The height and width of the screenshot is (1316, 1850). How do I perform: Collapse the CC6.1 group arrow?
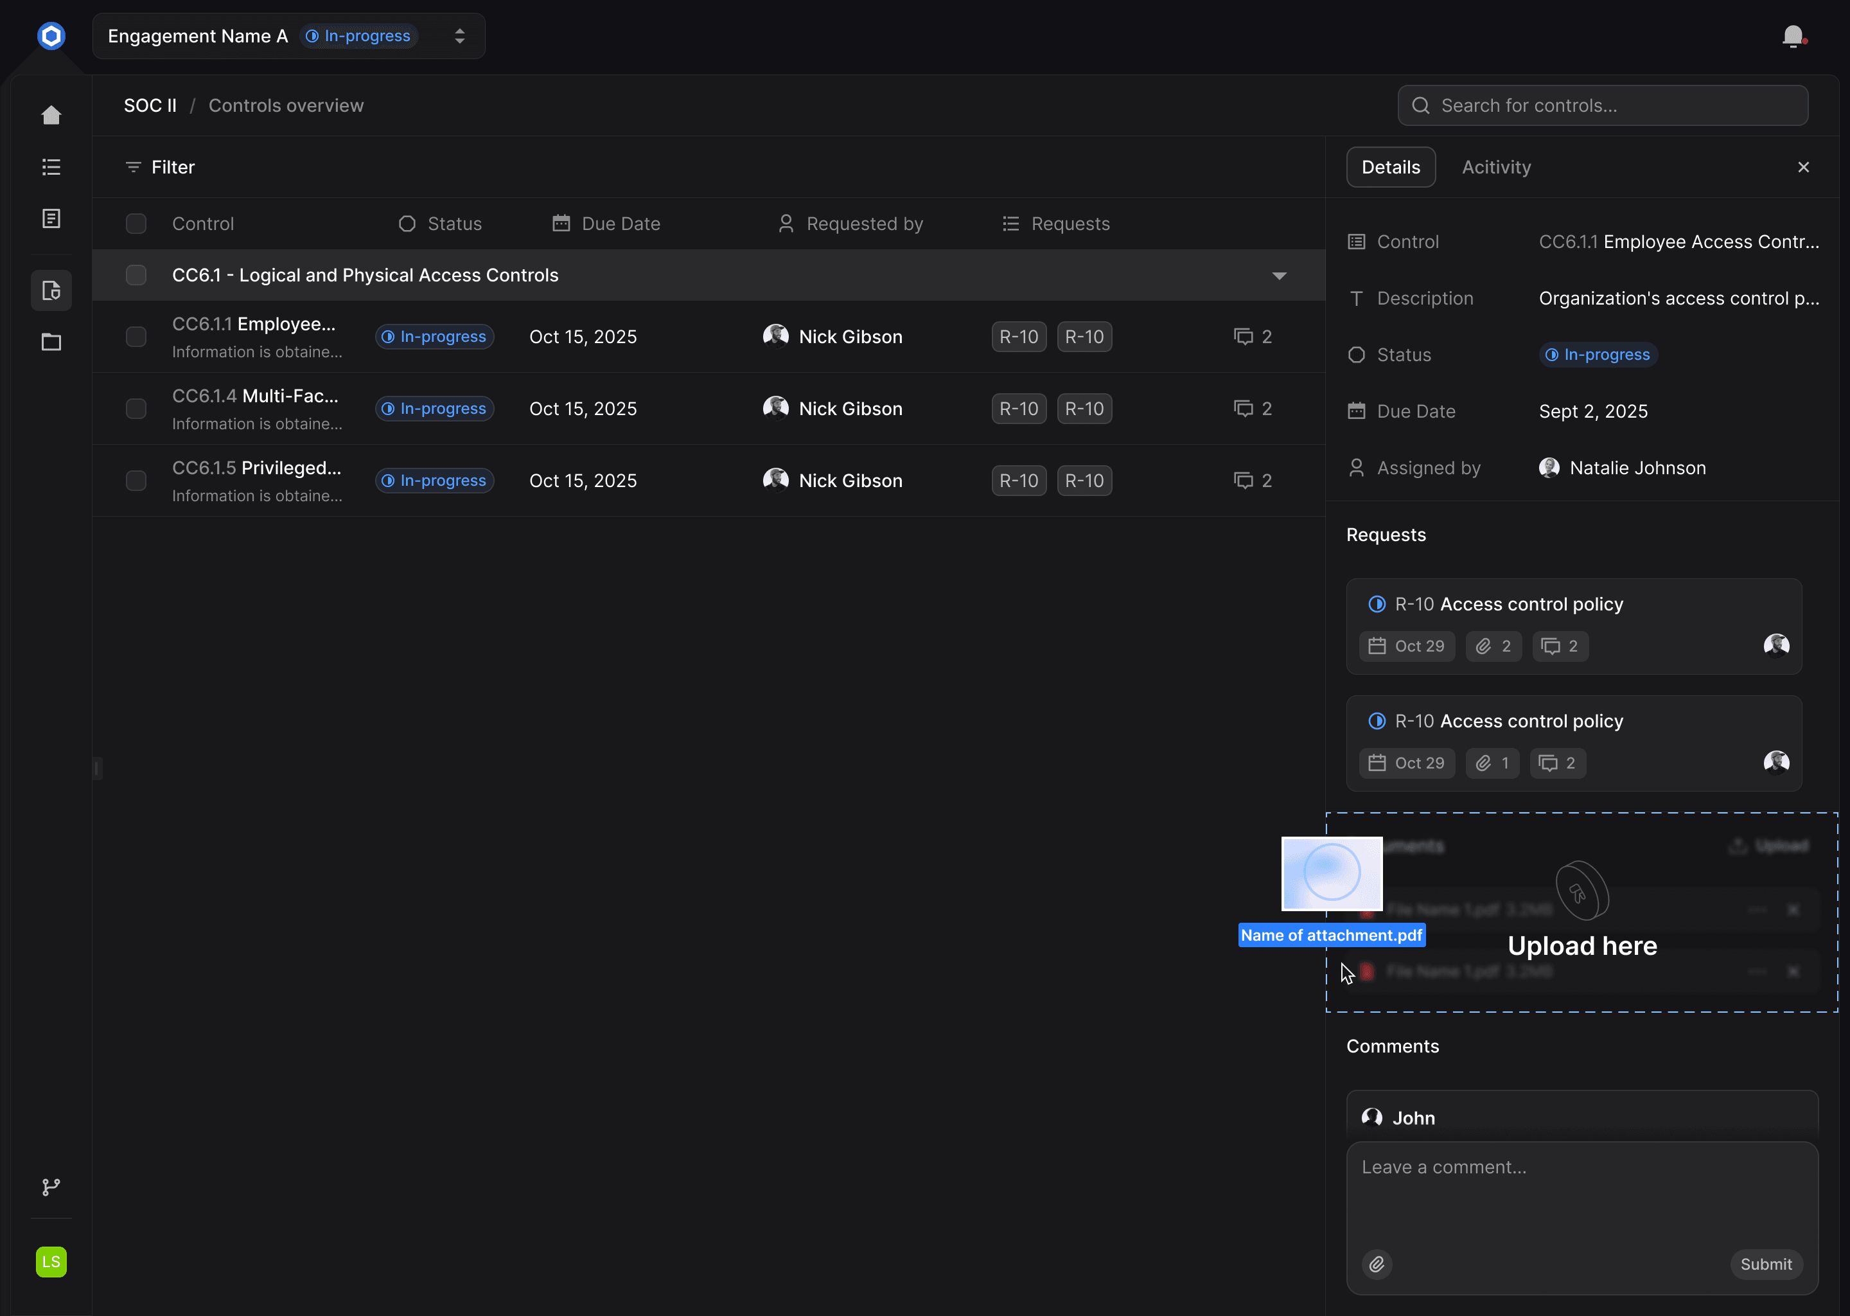(1279, 276)
